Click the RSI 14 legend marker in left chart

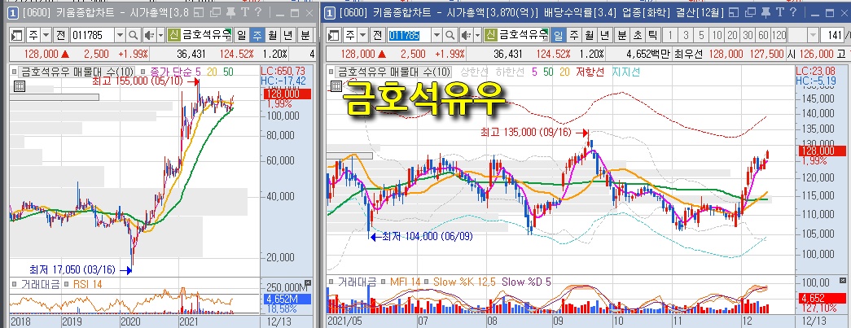click(x=66, y=284)
